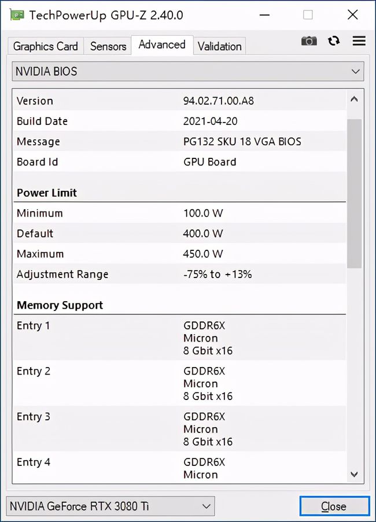Open NVIDIA BIOS section chevron icon
Image resolution: width=376 pixels, height=522 pixels.
click(356, 71)
